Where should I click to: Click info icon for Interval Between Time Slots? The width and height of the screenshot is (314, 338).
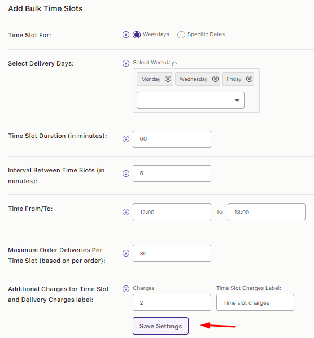click(x=126, y=174)
